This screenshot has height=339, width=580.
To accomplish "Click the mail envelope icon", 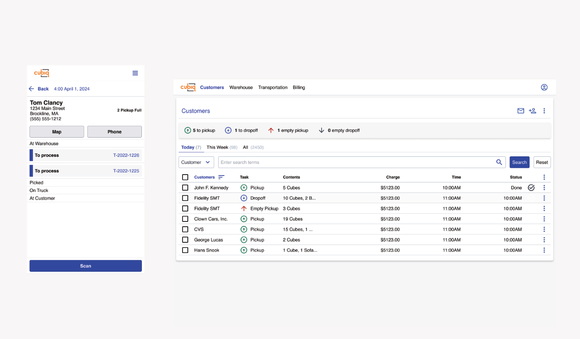I will pos(521,111).
